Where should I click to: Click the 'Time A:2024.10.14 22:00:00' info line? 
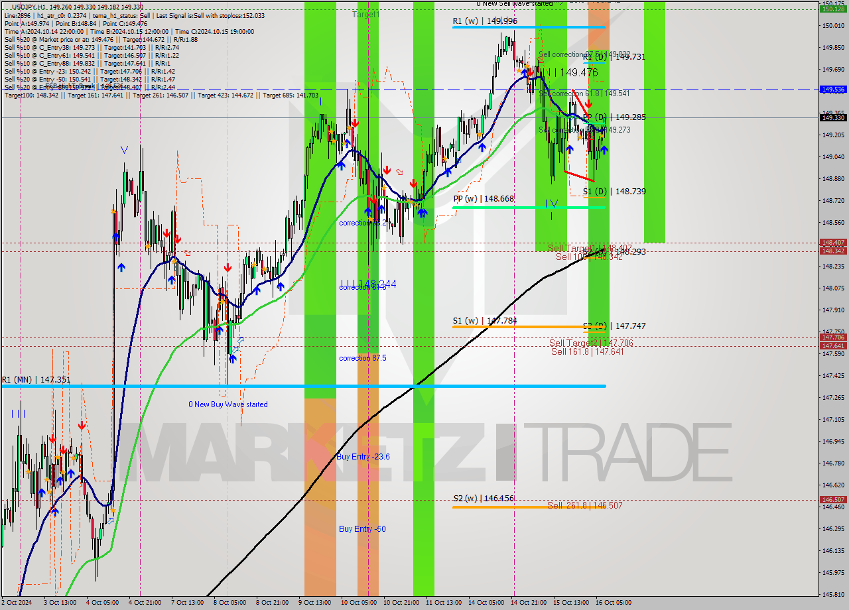pyautogui.click(x=129, y=31)
